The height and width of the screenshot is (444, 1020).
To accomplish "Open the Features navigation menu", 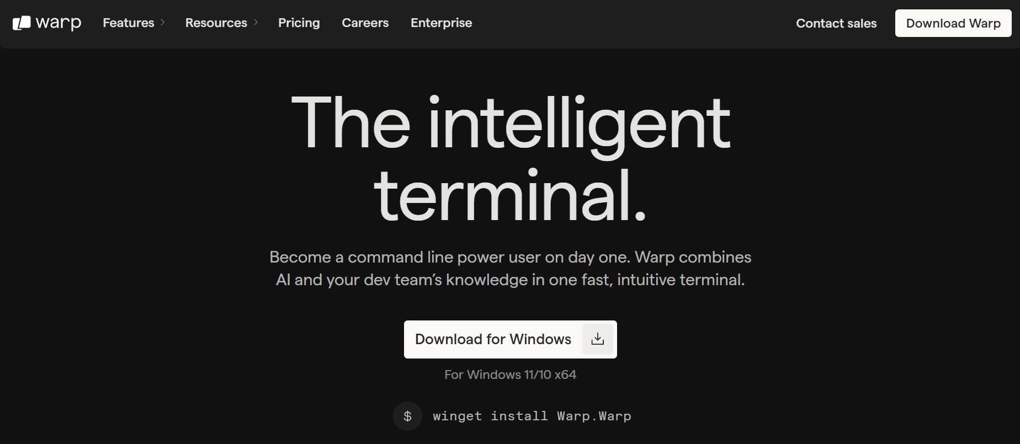I will (x=129, y=23).
